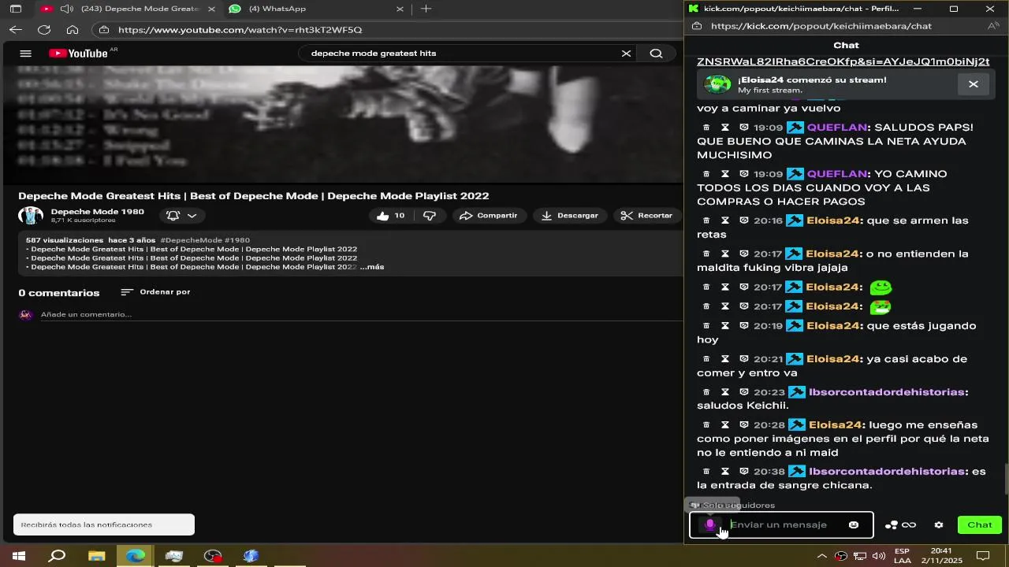1009x567 pixels.
Task: Download the video with Descargar
Action: click(569, 216)
